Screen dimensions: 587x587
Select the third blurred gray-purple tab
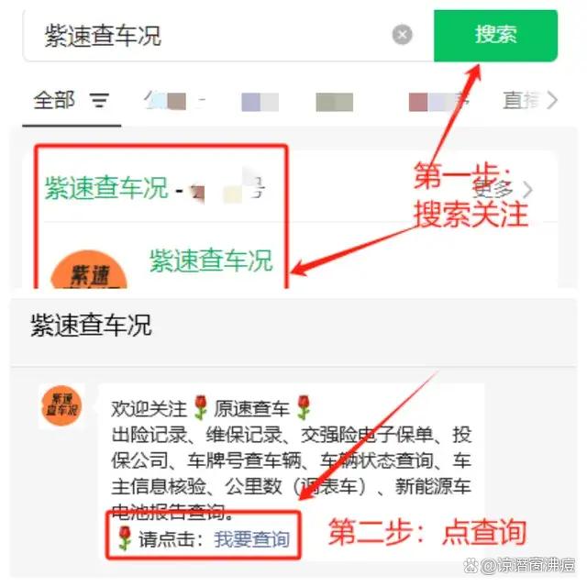[334, 102]
